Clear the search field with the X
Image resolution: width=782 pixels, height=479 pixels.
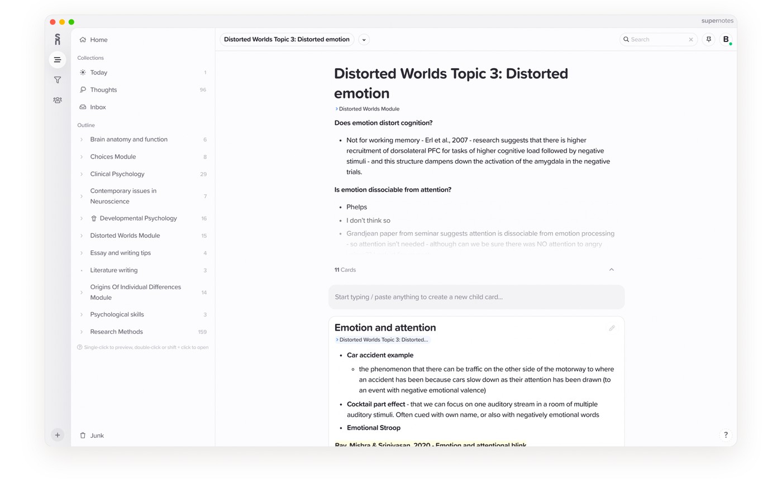(691, 39)
